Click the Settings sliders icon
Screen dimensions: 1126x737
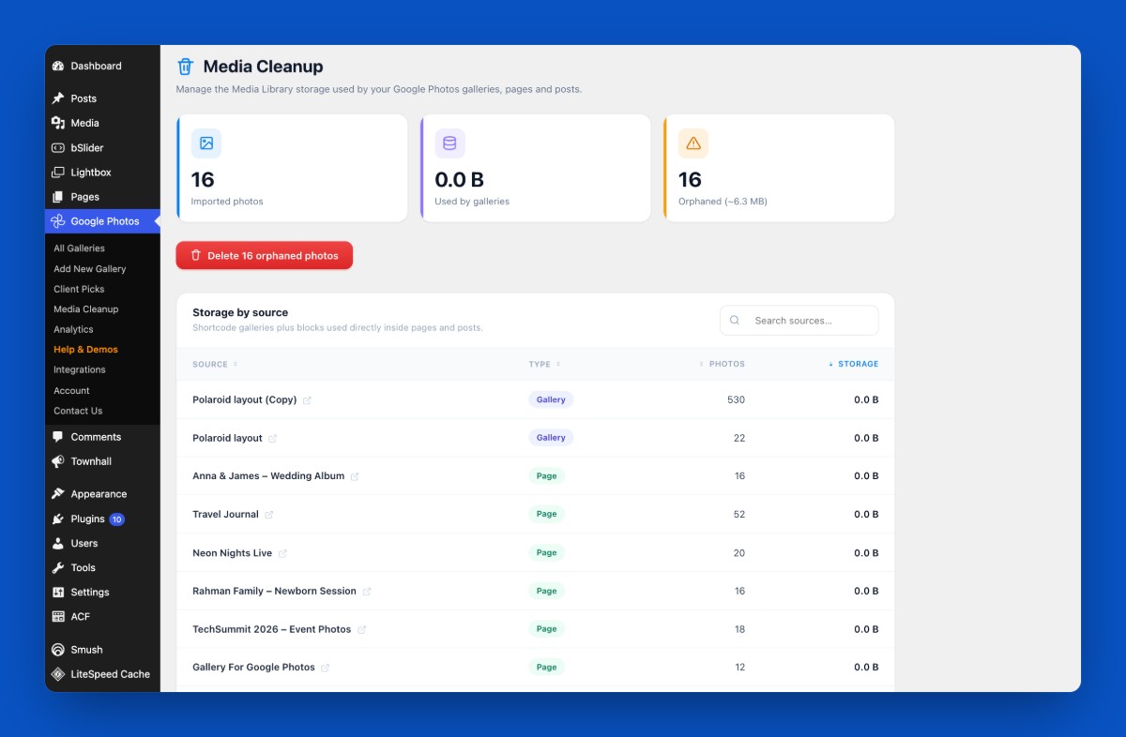(58, 593)
